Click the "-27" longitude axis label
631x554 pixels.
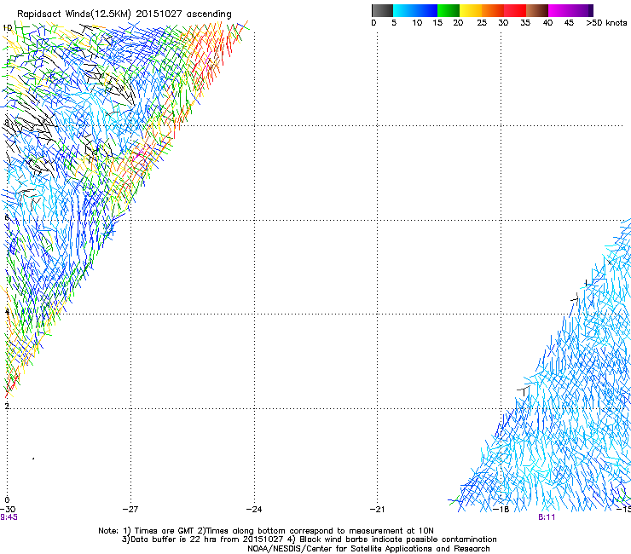[x=130, y=510]
